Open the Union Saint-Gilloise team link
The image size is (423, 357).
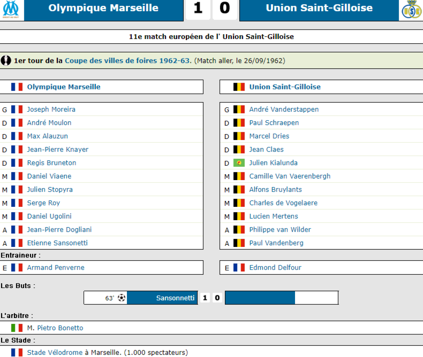tap(285, 87)
